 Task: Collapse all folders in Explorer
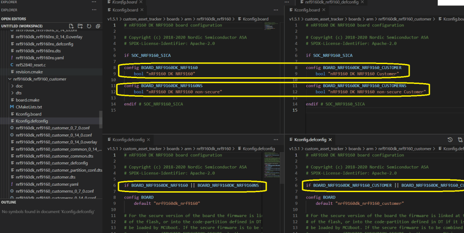(x=98, y=26)
